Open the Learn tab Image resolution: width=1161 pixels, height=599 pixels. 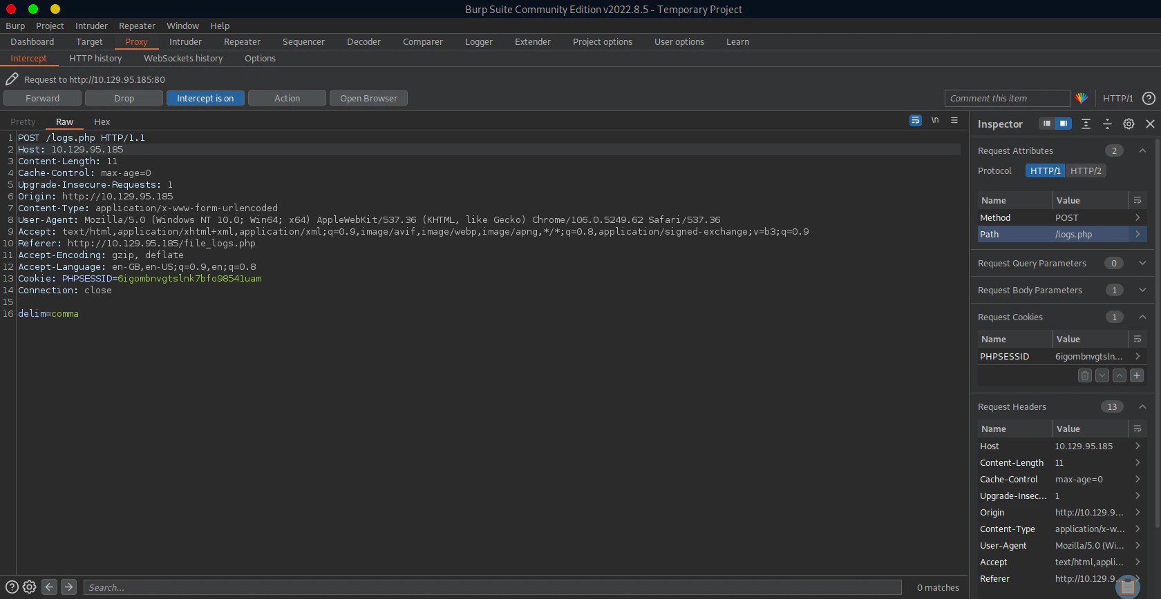click(x=737, y=41)
